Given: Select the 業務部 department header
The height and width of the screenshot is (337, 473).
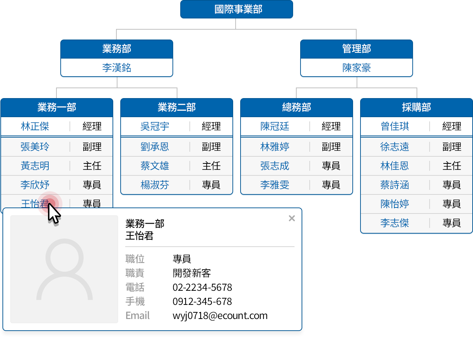Looking at the screenshot, I should (x=117, y=49).
